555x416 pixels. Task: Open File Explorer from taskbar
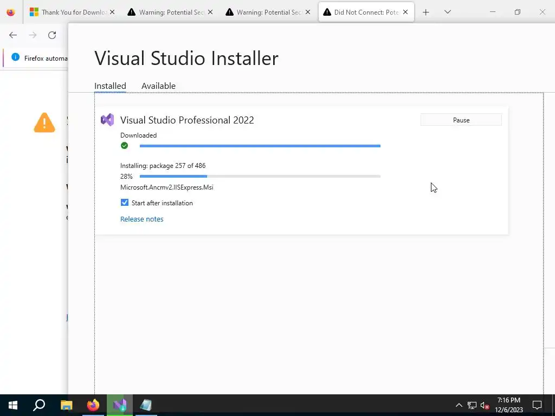point(66,405)
